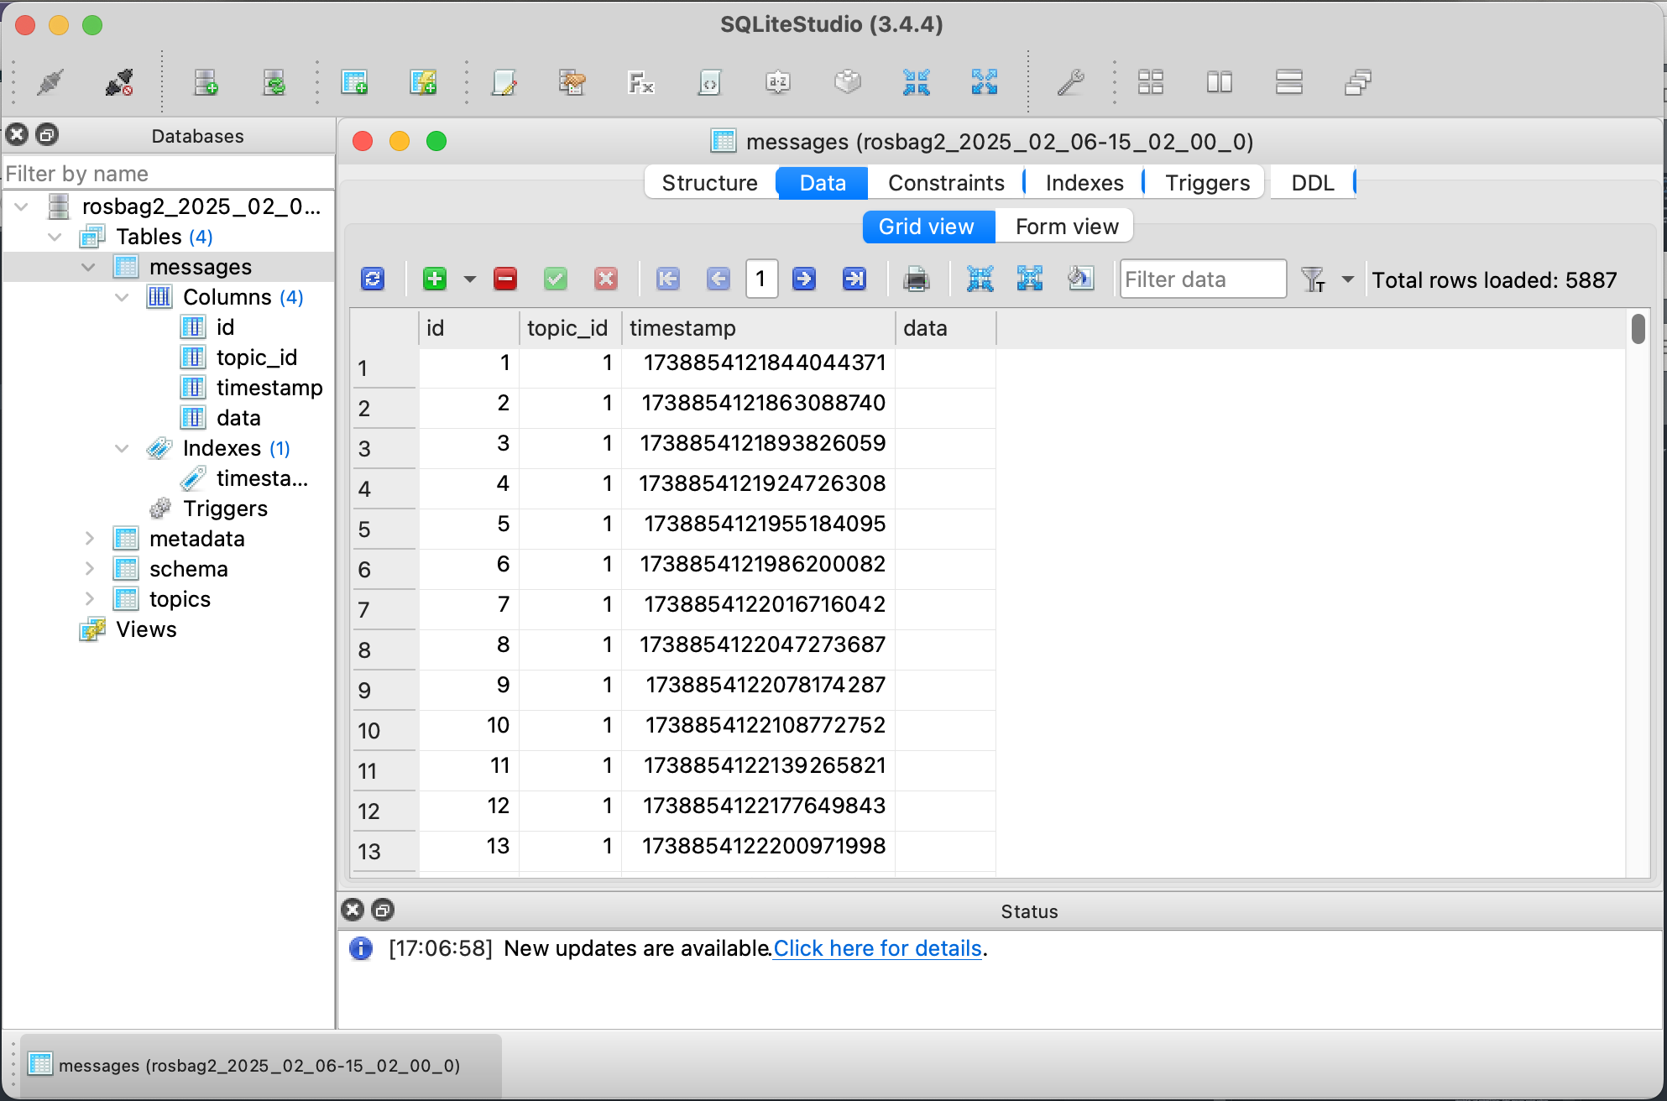1667x1101 pixels.
Task: Open SQL editor toolbar icon
Action: click(504, 82)
